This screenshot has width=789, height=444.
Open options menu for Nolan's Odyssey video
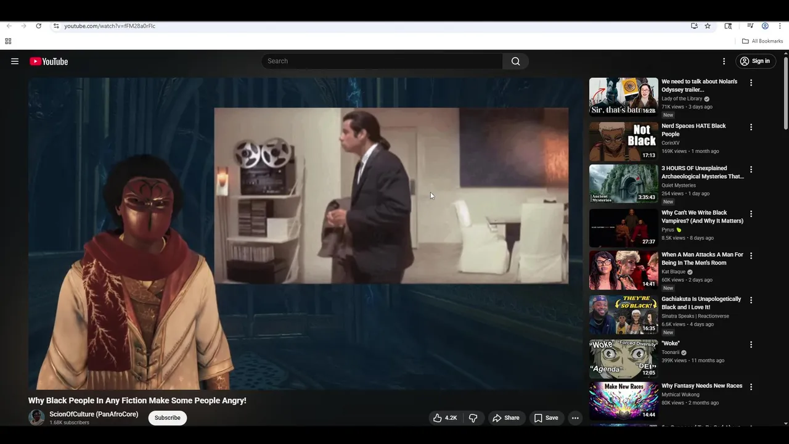coord(751,83)
